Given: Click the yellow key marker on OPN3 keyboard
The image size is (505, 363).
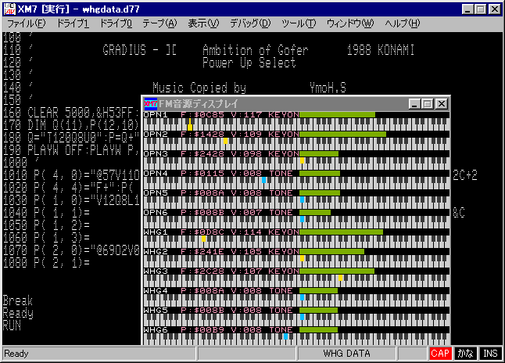Looking at the screenshot, I should coord(302,160).
